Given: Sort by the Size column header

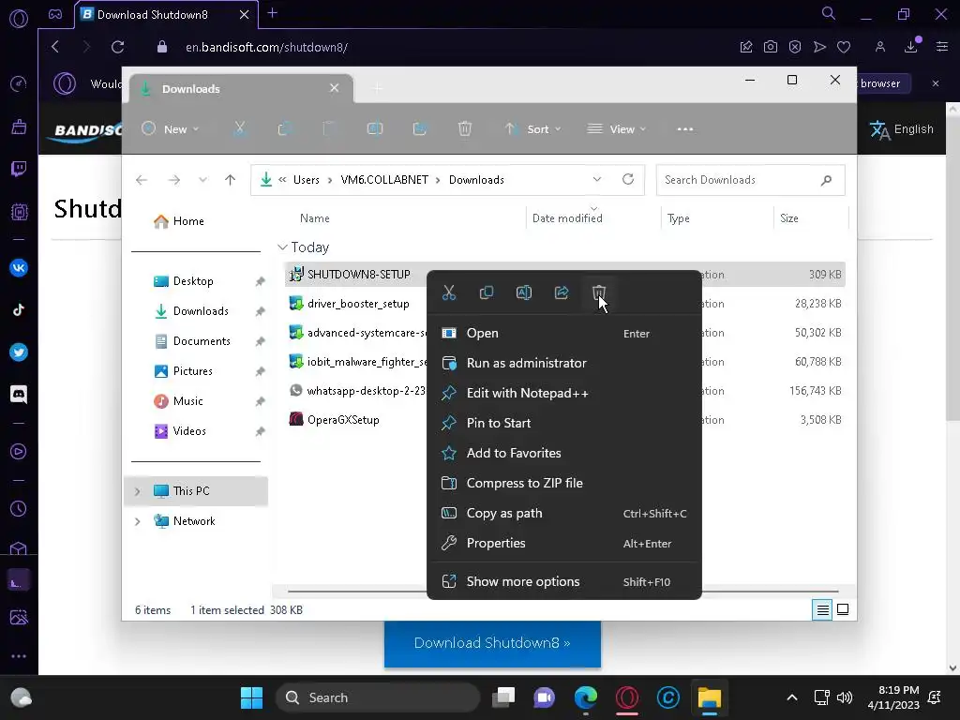Looking at the screenshot, I should [x=789, y=218].
